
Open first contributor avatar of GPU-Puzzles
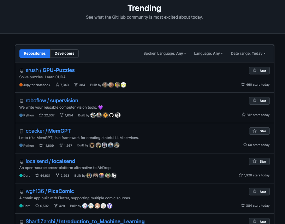[105, 85]
